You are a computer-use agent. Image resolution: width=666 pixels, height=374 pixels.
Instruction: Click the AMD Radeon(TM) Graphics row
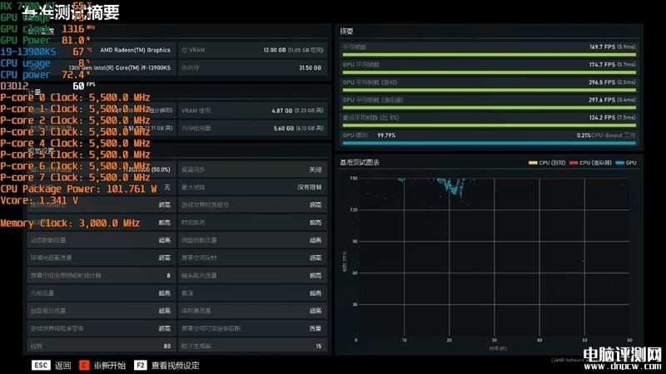tap(102, 50)
